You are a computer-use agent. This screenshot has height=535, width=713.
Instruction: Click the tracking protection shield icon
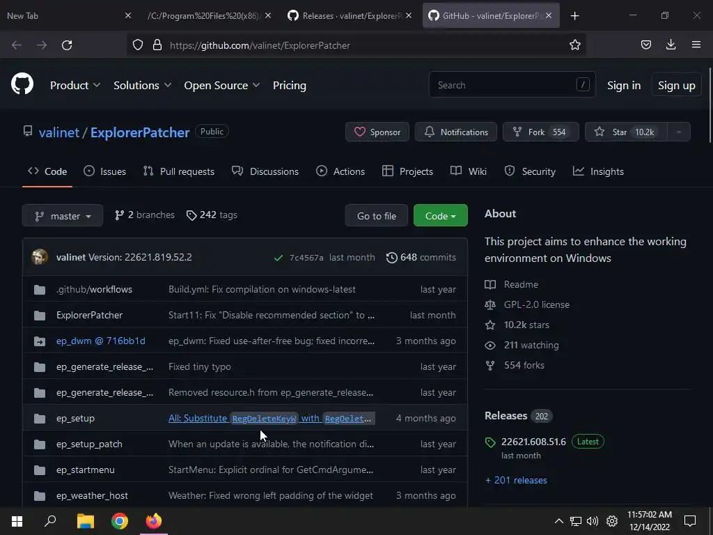(x=138, y=45)
